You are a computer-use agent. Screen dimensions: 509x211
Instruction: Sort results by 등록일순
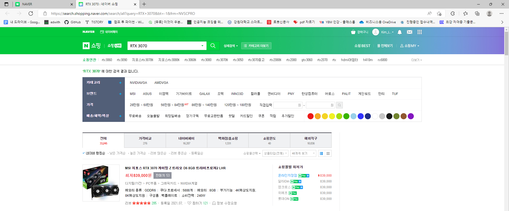point(197,153)
